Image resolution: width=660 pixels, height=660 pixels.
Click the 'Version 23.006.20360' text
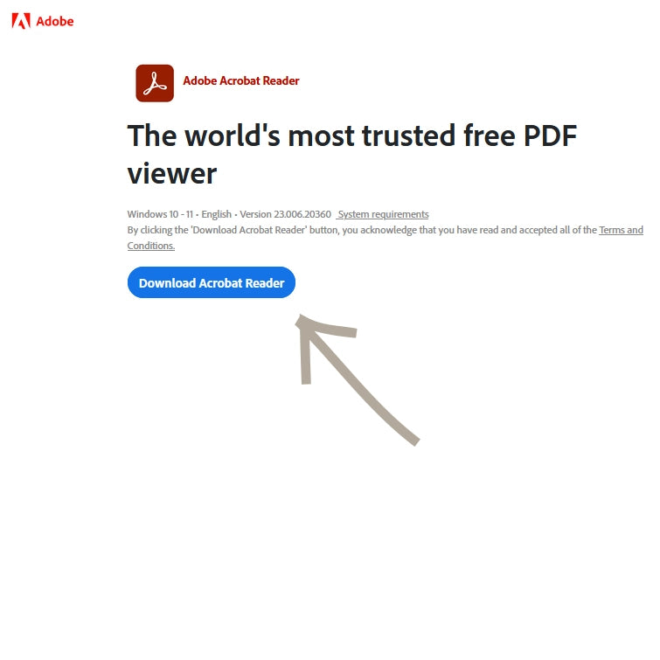tap(285, 214)
